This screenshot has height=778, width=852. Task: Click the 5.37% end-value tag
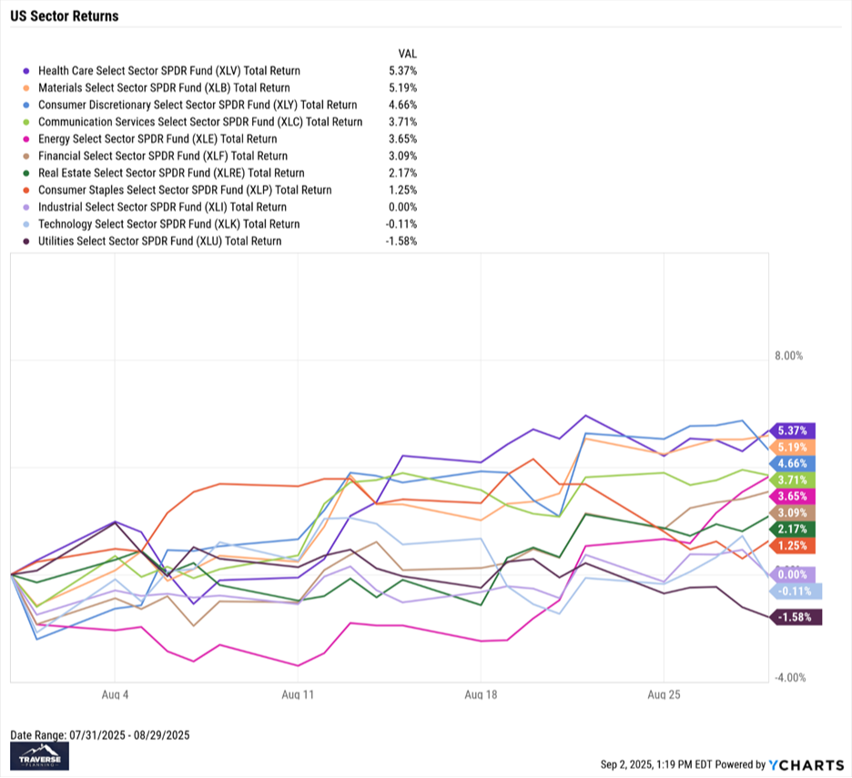(794, 430)
